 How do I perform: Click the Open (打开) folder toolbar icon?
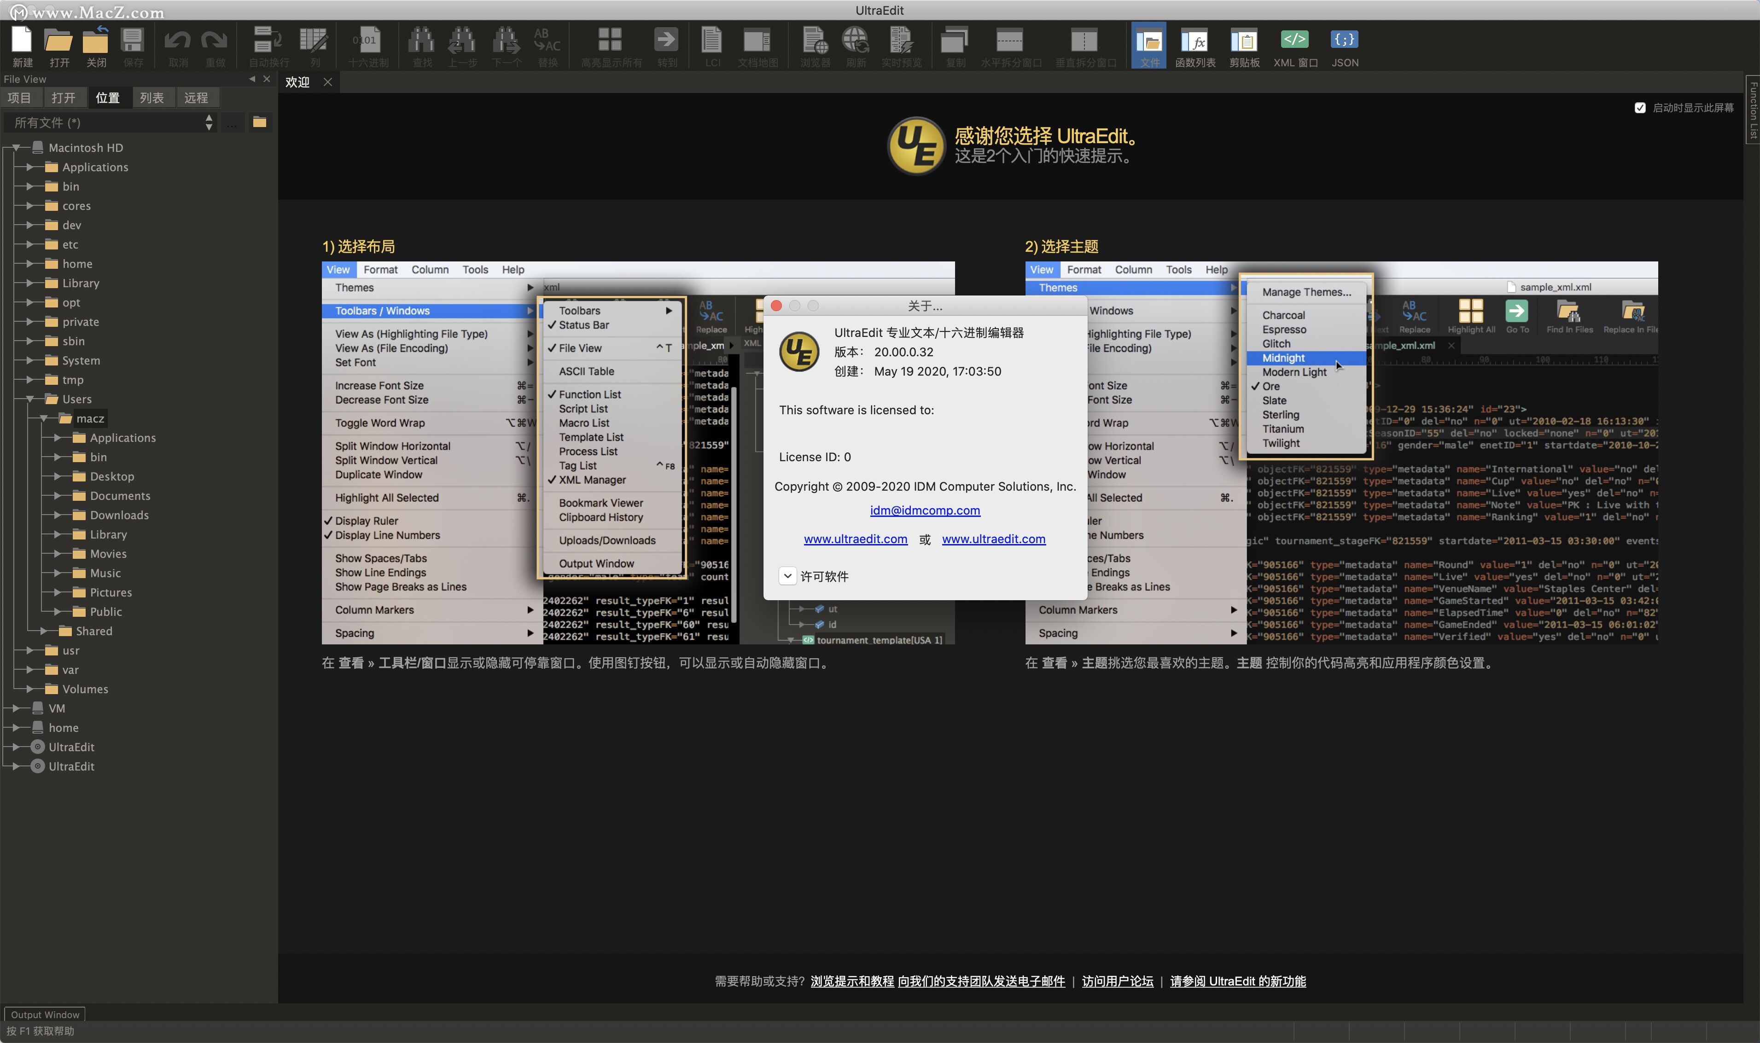(x=58, y=41)
